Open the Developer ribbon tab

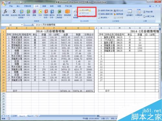68,6
